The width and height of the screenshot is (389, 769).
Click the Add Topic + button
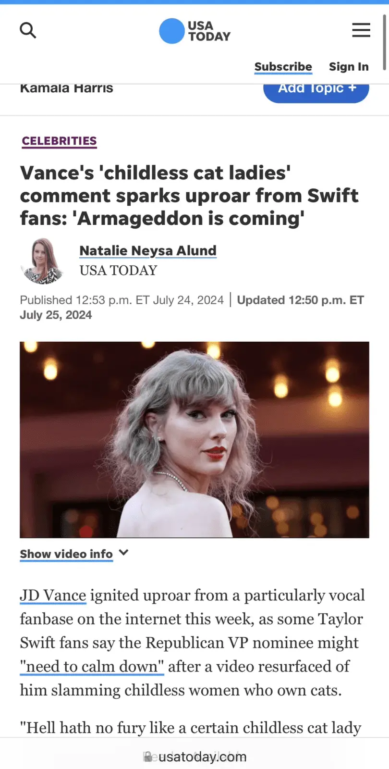tap(316, 90)
